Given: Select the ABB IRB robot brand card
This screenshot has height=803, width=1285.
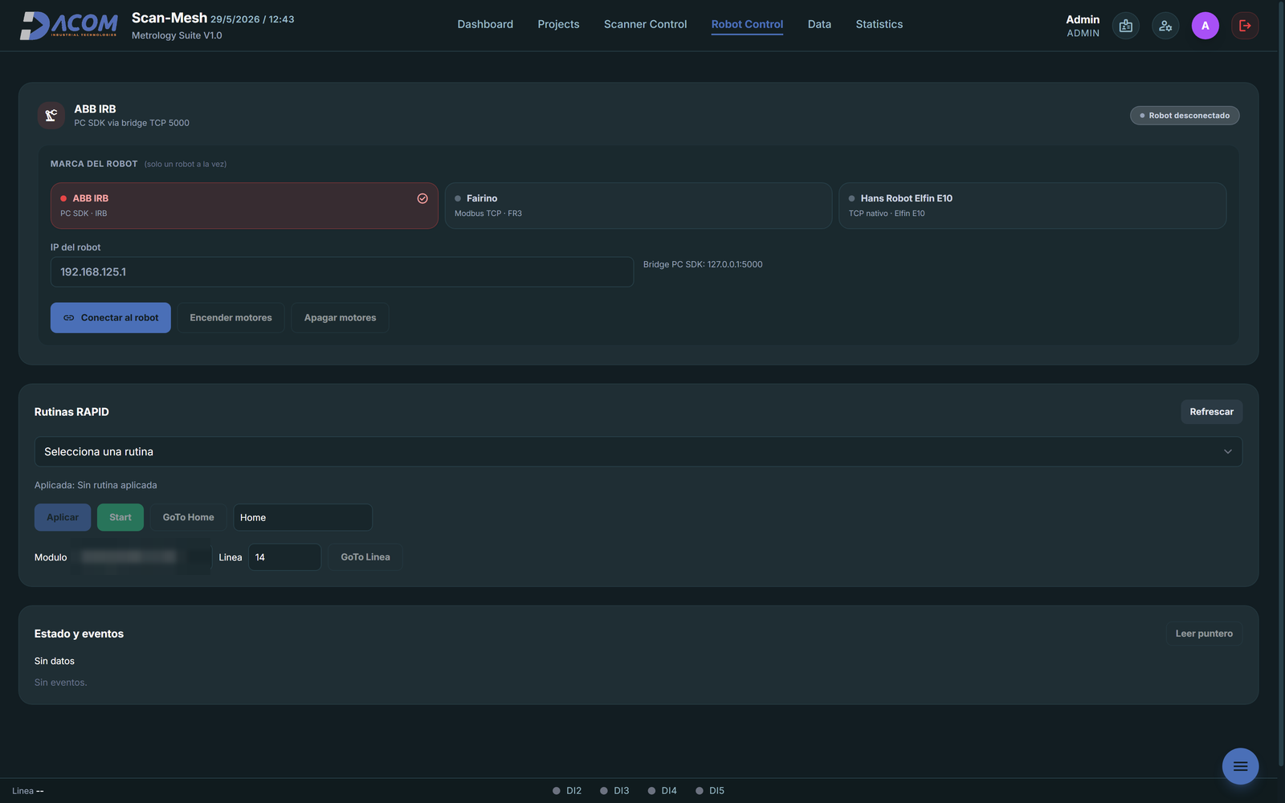Looking at the screenshot, I should coord(244,206).
